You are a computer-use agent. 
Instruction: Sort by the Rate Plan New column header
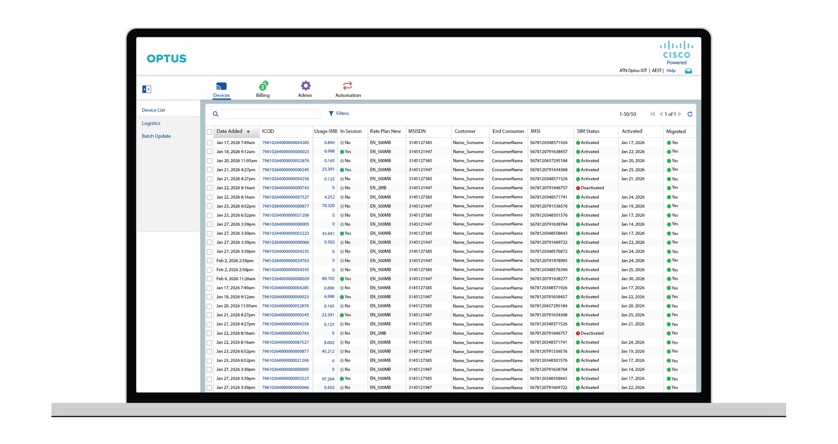click(385, 131)
